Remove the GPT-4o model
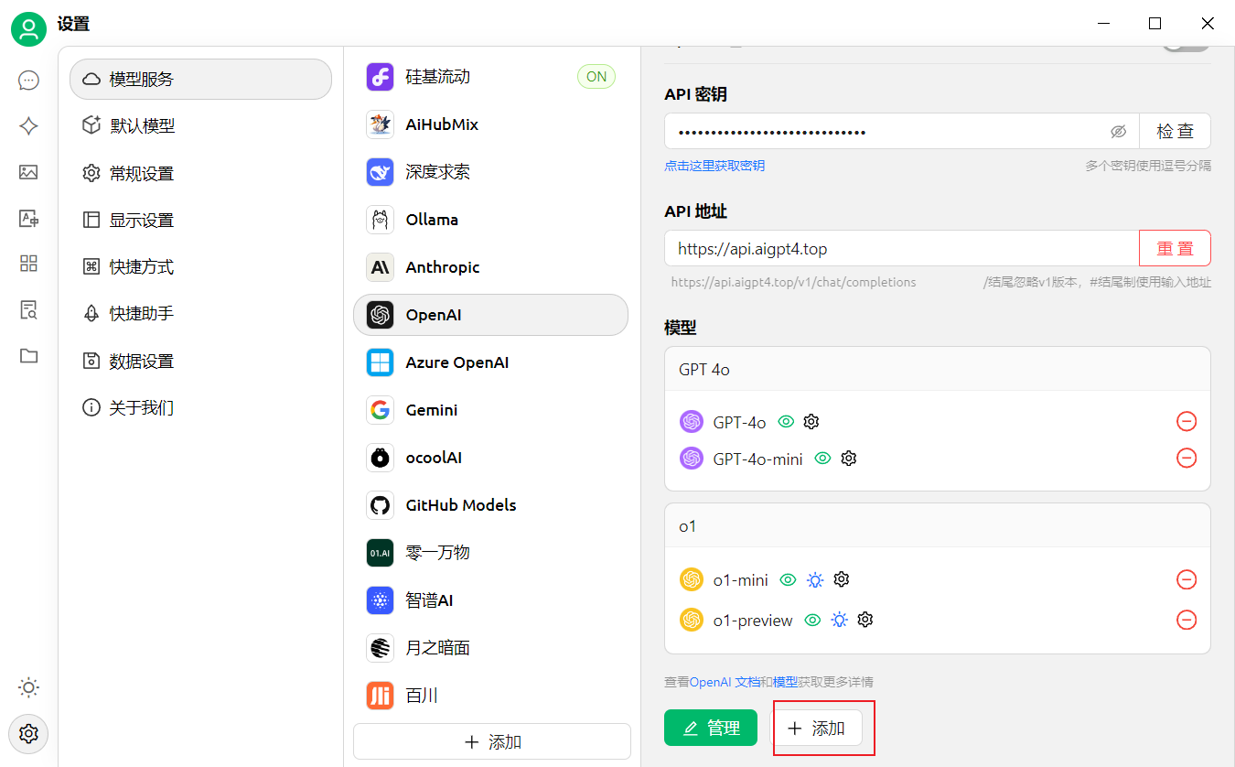This screenshot has width=1235, height=767. pyautogui.click(x=1187, y=421)
